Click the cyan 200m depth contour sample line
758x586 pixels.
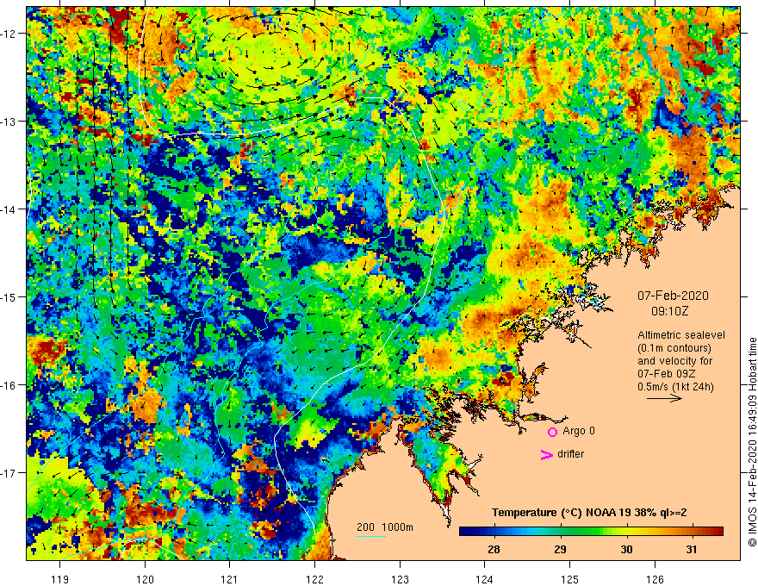point(371,536)
